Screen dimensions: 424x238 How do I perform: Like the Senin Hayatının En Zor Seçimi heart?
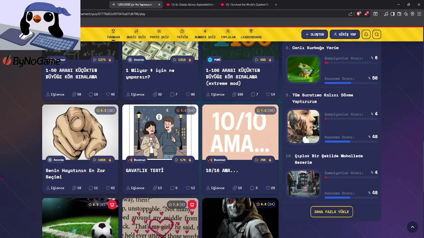tap(108, 188)
